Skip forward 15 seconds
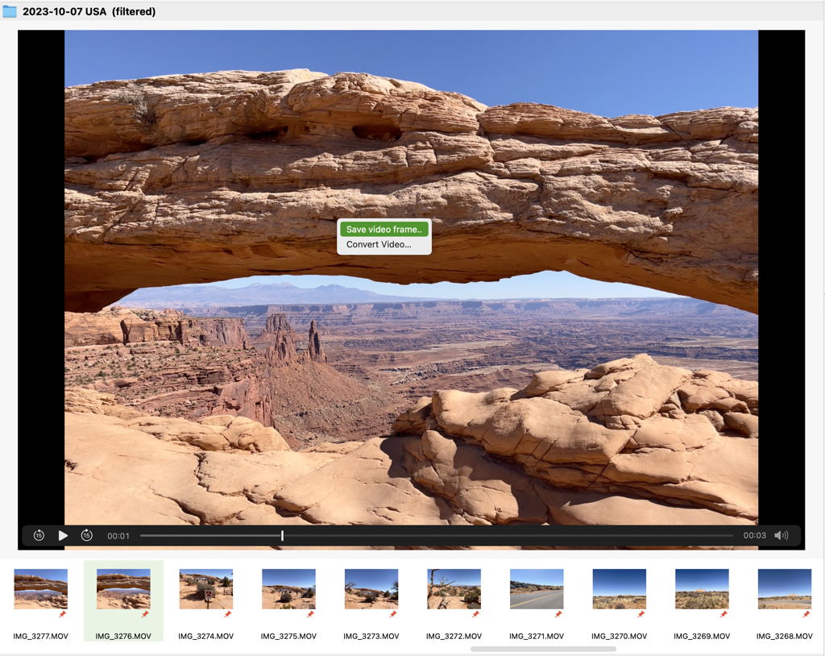 click(x=87, y=536)
